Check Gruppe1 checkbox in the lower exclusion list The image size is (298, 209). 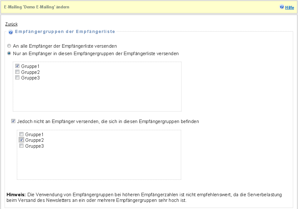(22, 134)
